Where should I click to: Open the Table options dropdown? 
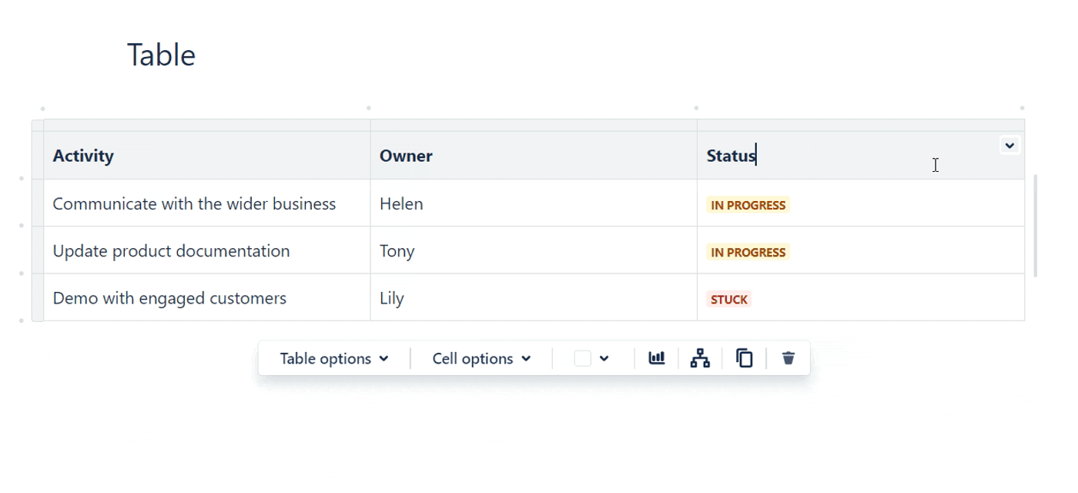[333, 359]
